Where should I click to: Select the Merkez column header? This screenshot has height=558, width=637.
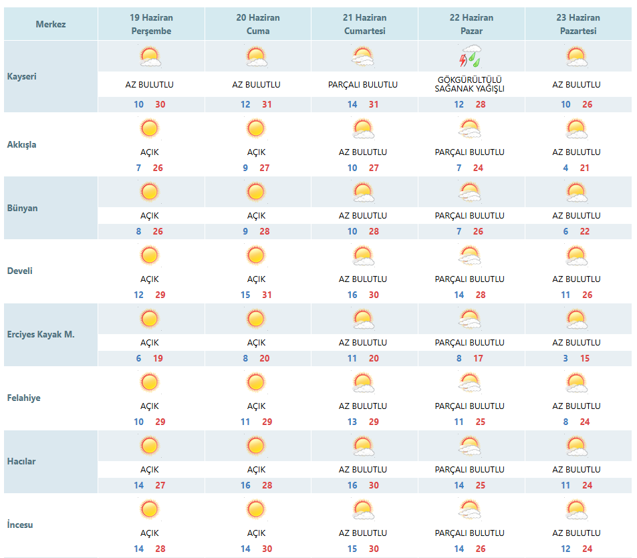click(51, 24)
